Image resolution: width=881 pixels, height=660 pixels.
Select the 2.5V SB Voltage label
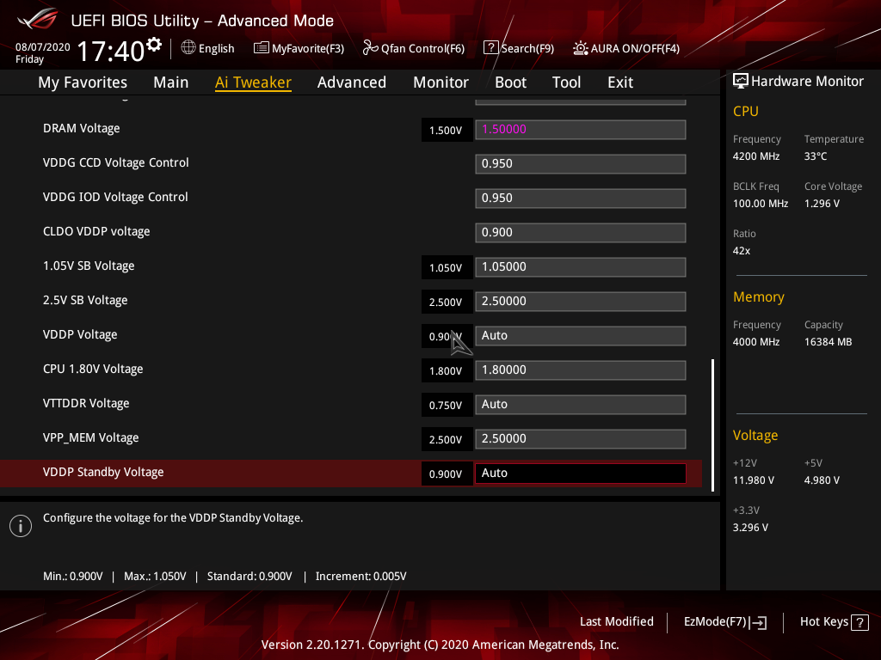click(85, 300)
